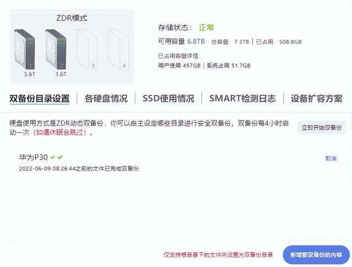Click the ZDR模式 title
This screenshot has height=267, width=352.
click(x=71, y=18)
